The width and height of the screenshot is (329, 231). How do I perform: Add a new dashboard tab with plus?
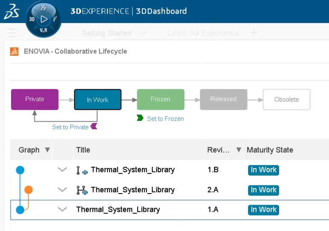click(x=254, y=33)
